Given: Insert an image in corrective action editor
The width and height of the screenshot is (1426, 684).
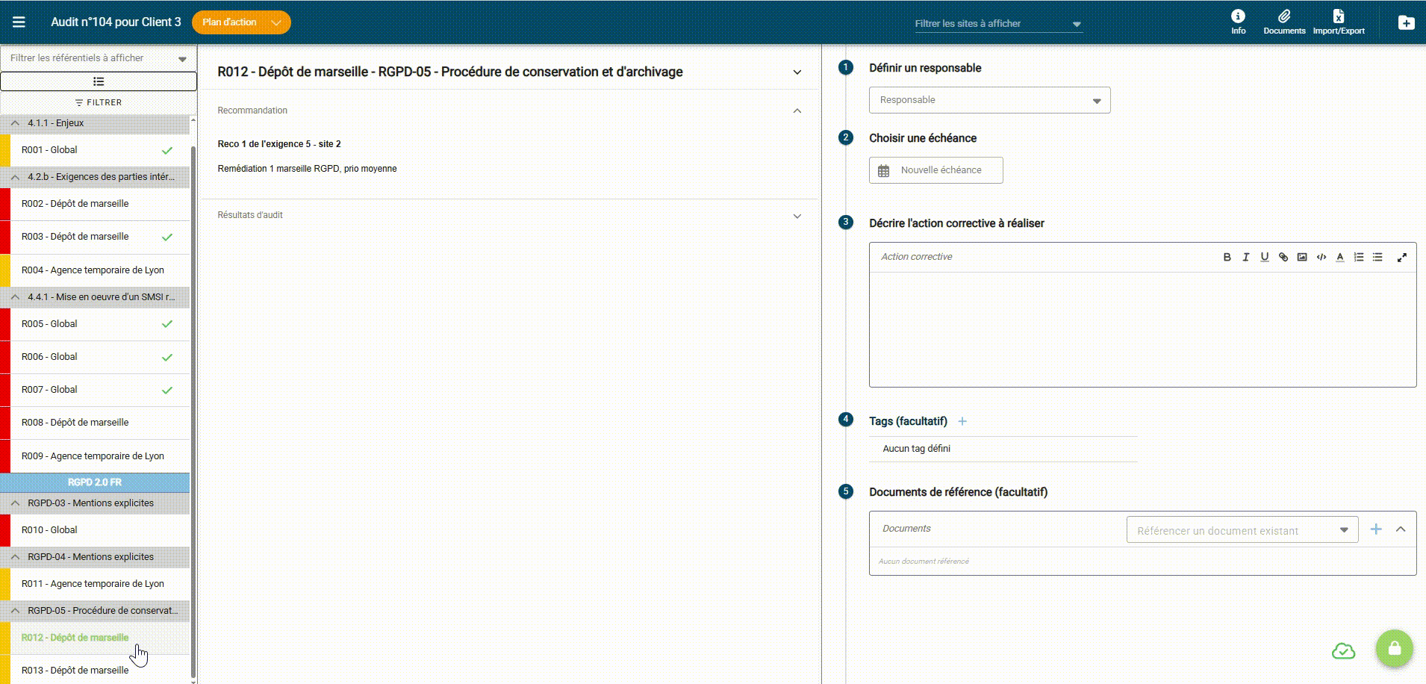Looking at the screenshot, I should click(1302, 257).
